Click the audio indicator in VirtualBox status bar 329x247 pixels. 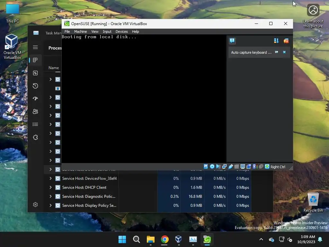(x=218, y=167)
